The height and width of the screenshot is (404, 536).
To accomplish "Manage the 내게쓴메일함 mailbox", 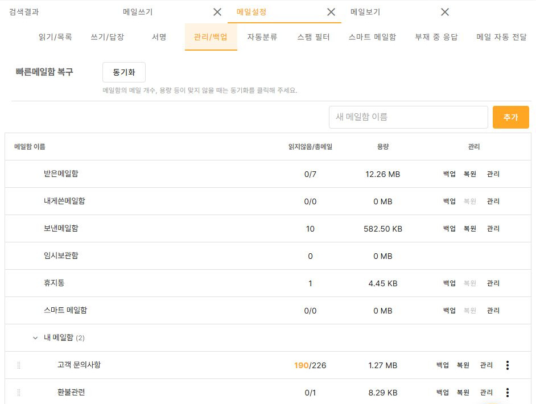I will click(493, 201).
